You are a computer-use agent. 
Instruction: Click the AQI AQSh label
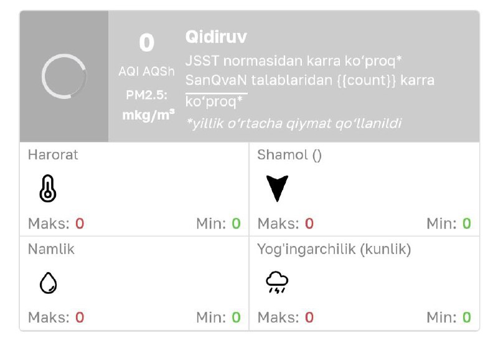click(146, 71)
